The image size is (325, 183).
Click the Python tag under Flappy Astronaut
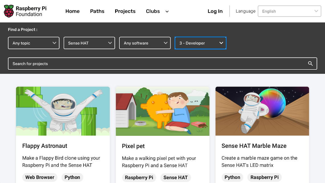72,177
